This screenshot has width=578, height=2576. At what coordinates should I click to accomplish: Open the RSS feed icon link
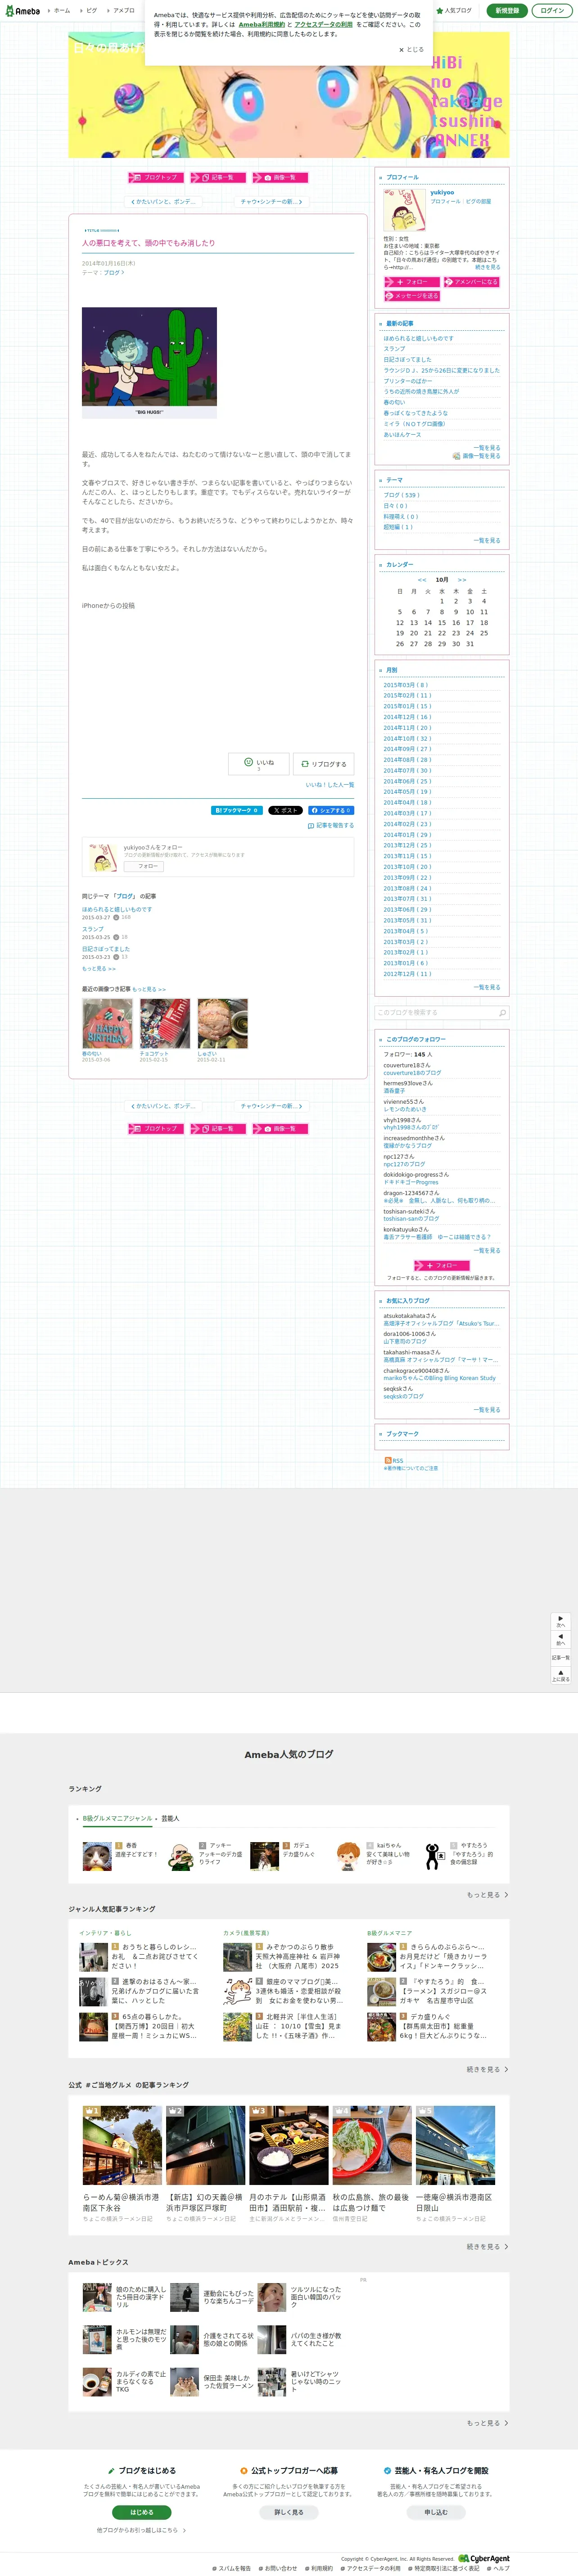tap(394, 1460)
